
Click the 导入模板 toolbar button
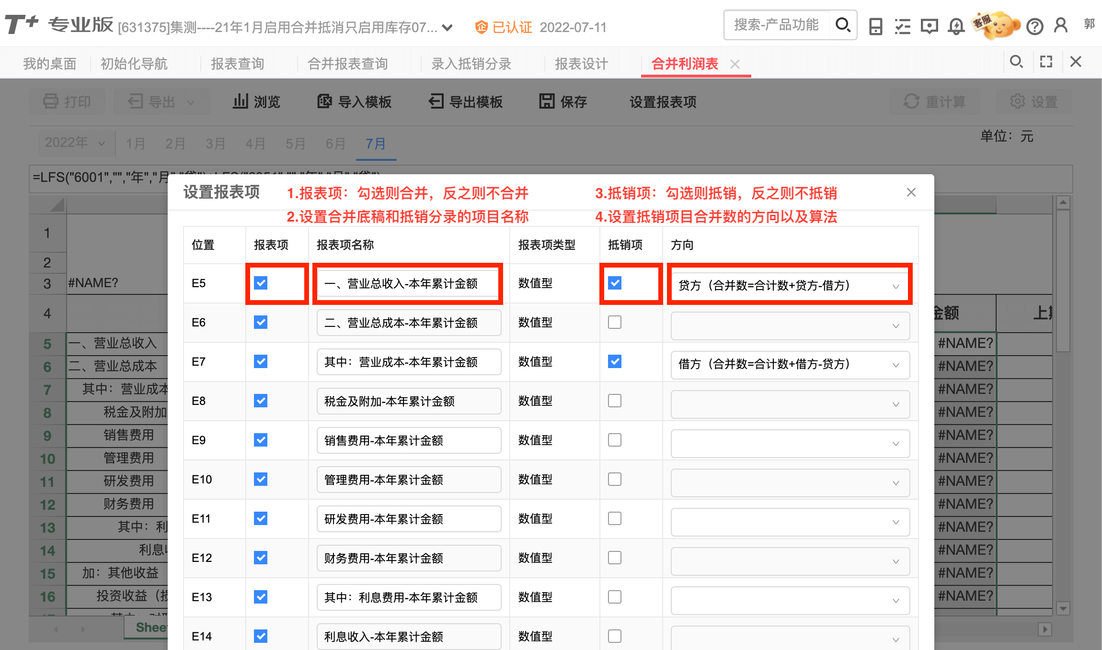click(x=355, y=101)
